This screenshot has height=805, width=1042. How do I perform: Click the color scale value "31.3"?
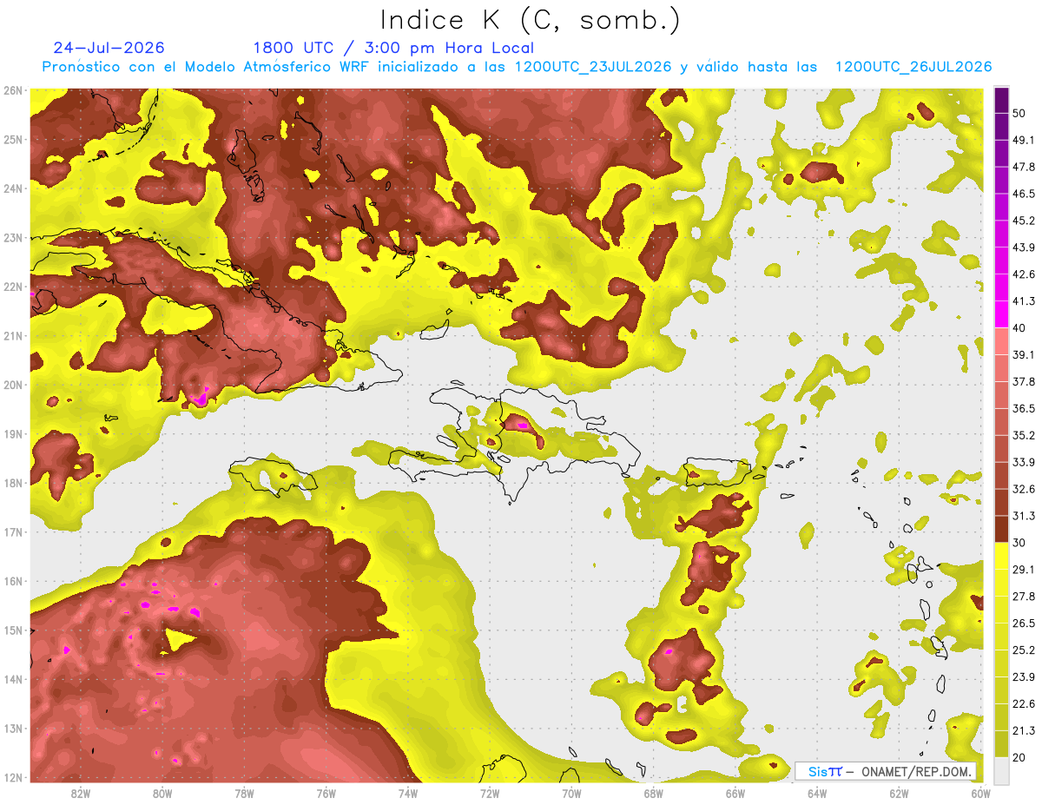point(1024,516)
